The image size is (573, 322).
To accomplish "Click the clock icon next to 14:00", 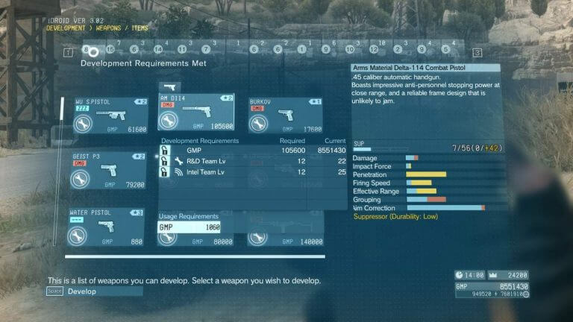I will point(459,275).
